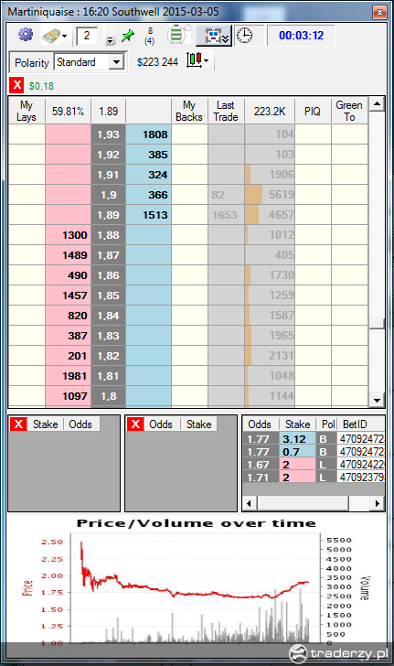Click the red X beside $0,18
Screen dimensions: 394x666
tap(16, 85)
